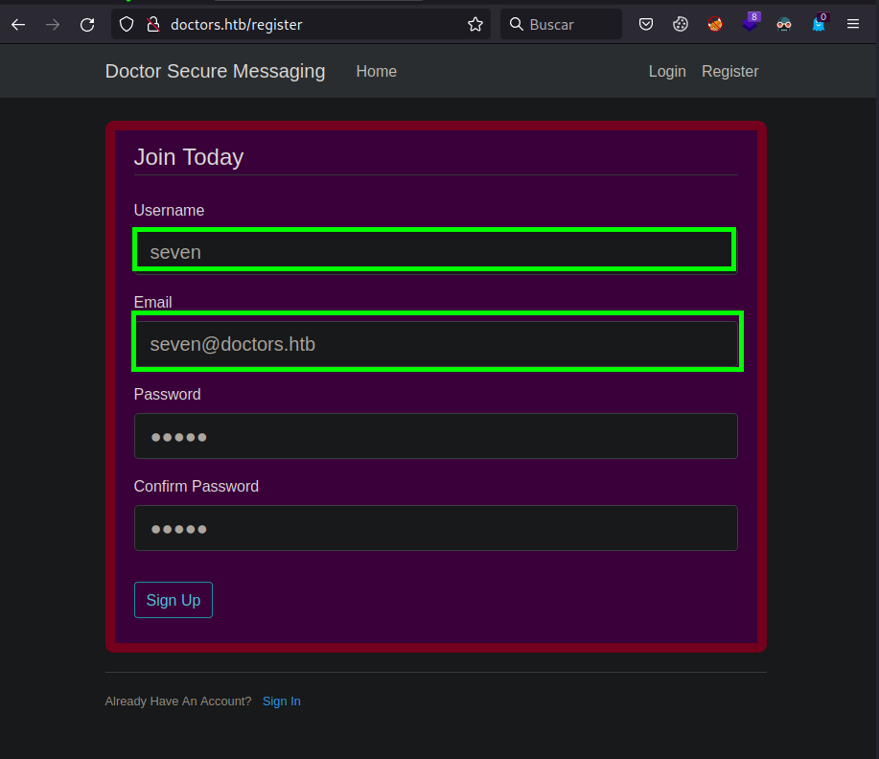The height and width of the screenshot is (759, 879).
Task: Bookmark this page with the star
Action: [475, 25]
